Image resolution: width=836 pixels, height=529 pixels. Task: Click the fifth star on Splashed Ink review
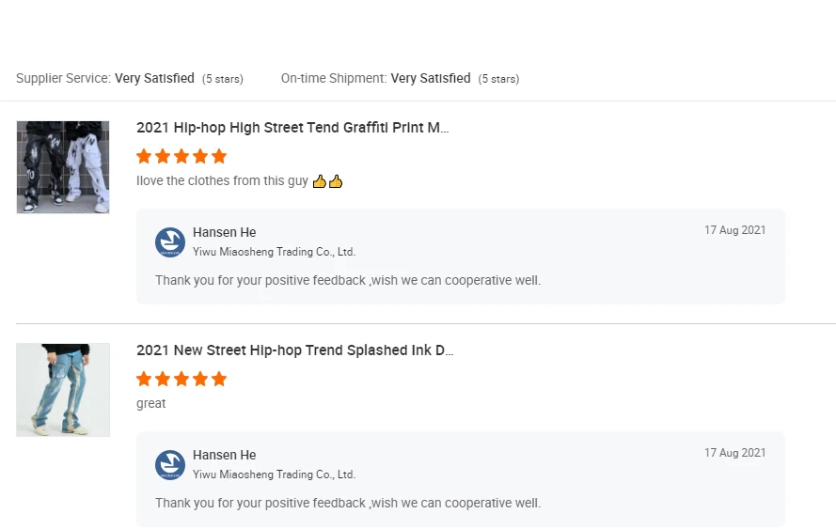click(219, 379)
